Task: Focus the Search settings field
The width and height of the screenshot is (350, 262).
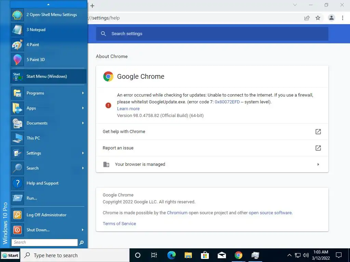Action: coord(212,34)
